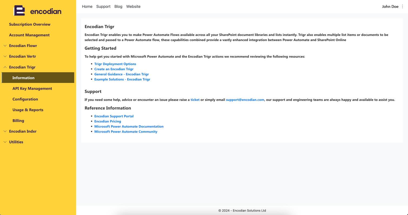Click the Getting Started heading
The width and height of the screenshot is (408, 215).
click(x=100, y=48)
